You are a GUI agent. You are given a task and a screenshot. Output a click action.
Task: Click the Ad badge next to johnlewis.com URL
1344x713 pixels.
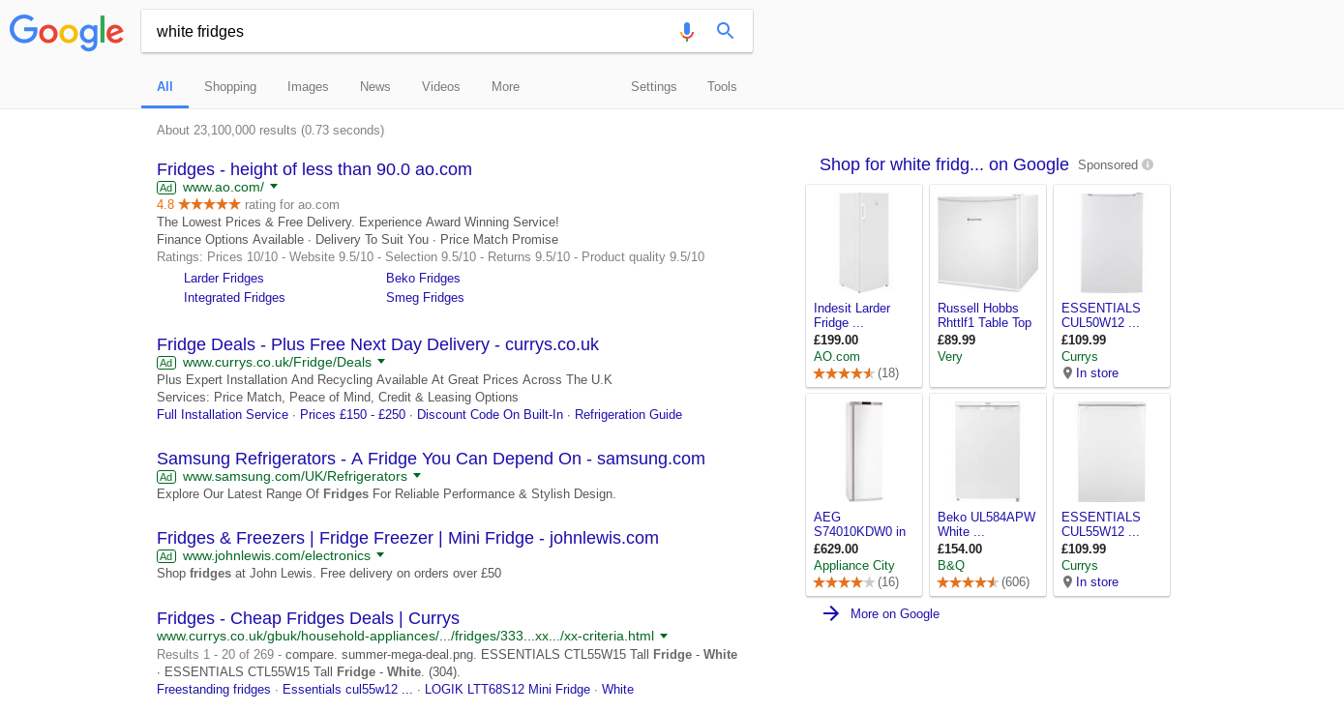pyautogui.click(x=166, y=555)
